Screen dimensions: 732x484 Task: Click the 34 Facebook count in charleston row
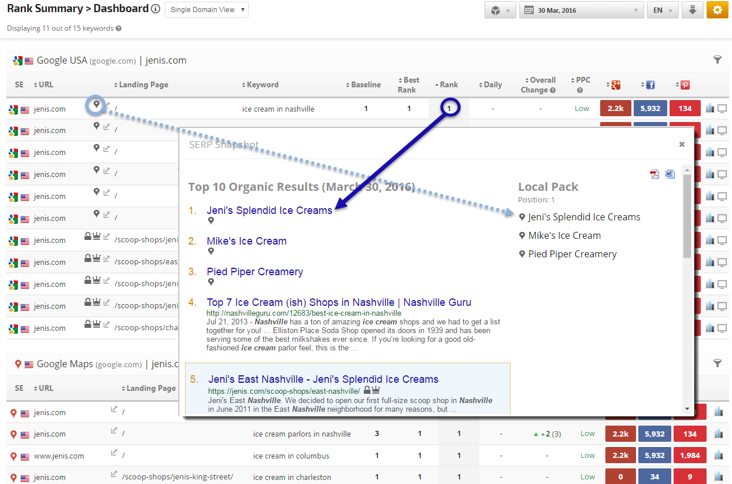pos(655,476)
